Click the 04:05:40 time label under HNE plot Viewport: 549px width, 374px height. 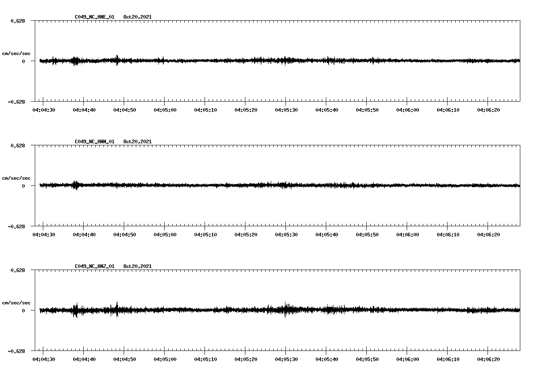(x=327, y=110)
